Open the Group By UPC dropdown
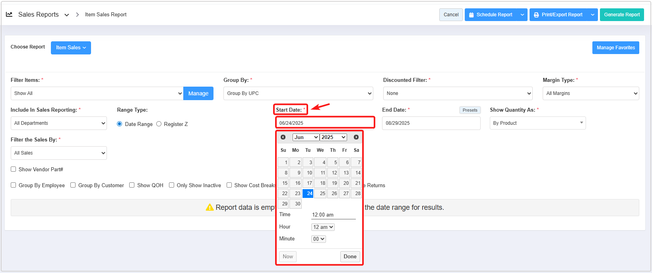Viewport: 652px width, 273px height. 298,93
